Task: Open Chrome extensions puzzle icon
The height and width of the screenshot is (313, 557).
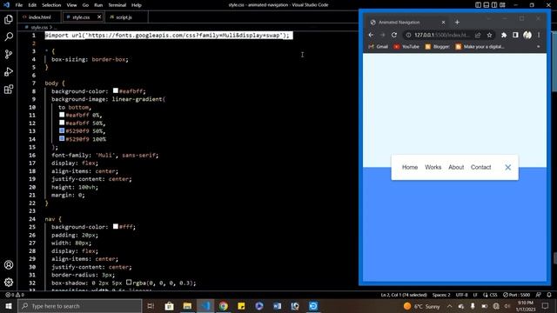Action: 504,35
